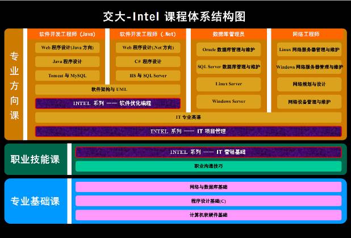Viewport: 351px width, 238px height.
Task: Open the 网络规划与设计 course
Action: pos(309,84)
